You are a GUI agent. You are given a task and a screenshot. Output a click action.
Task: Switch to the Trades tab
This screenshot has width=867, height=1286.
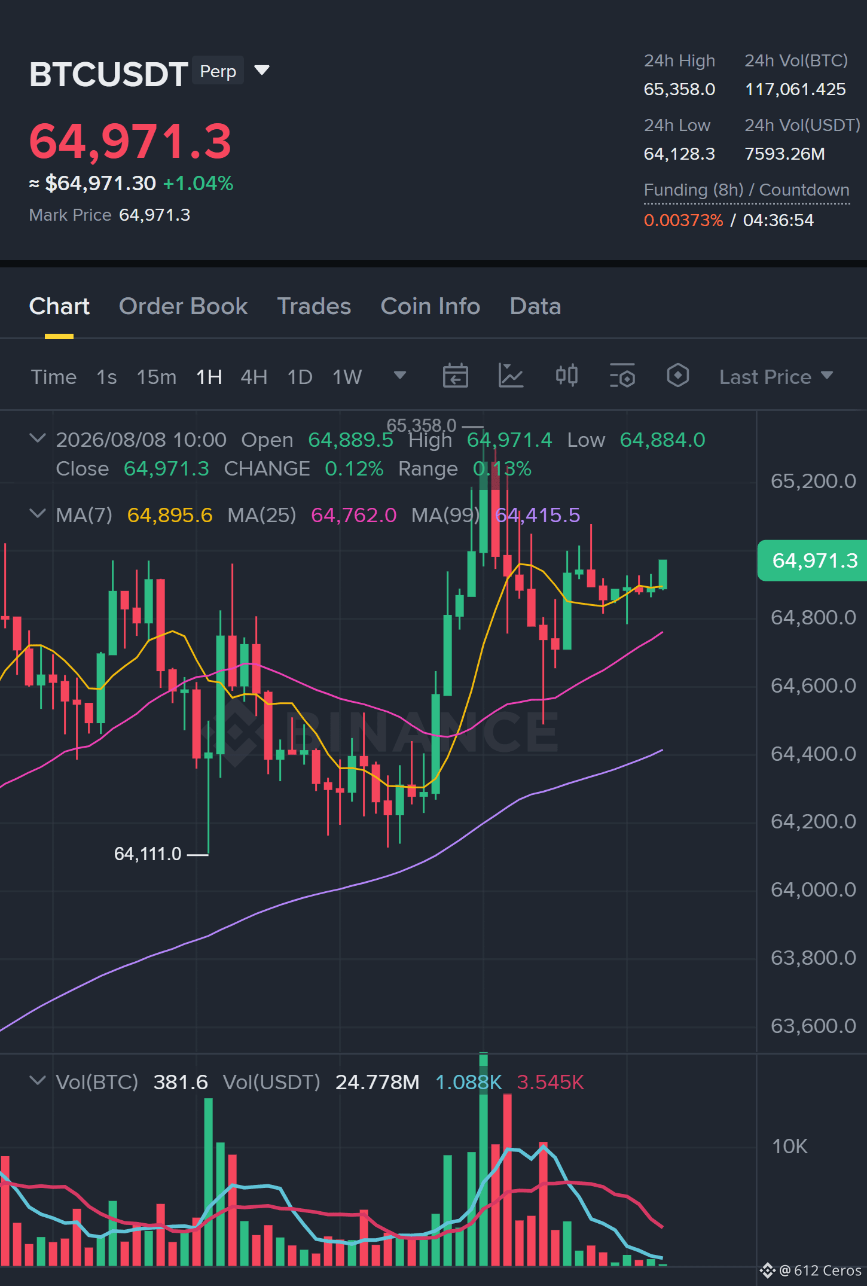314,306
